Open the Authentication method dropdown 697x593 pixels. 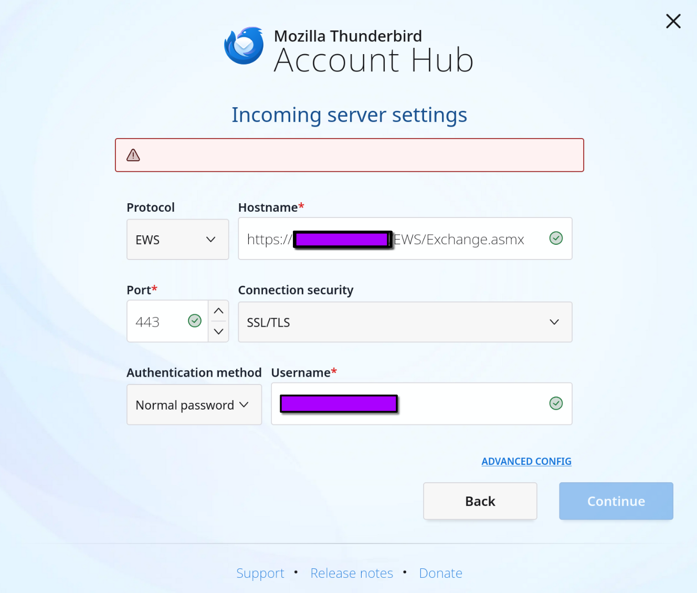pos(194,404)
